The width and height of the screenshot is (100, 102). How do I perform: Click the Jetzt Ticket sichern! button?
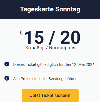tap(50, 95)
